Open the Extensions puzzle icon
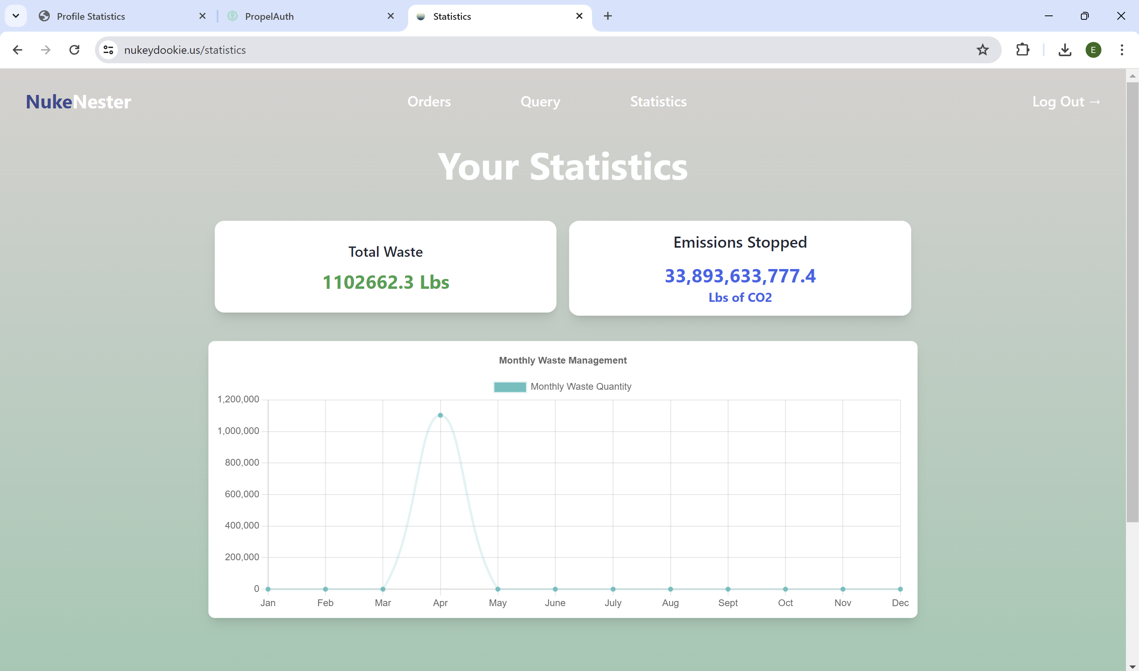This screenshot has height=671, width=1139. (x=1022, y=50)
